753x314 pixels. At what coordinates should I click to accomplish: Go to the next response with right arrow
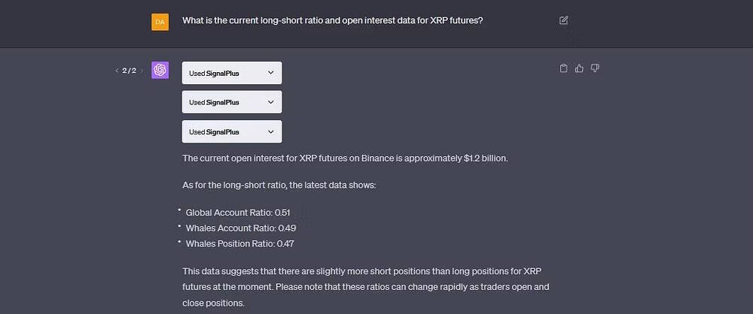coord(142,71)
